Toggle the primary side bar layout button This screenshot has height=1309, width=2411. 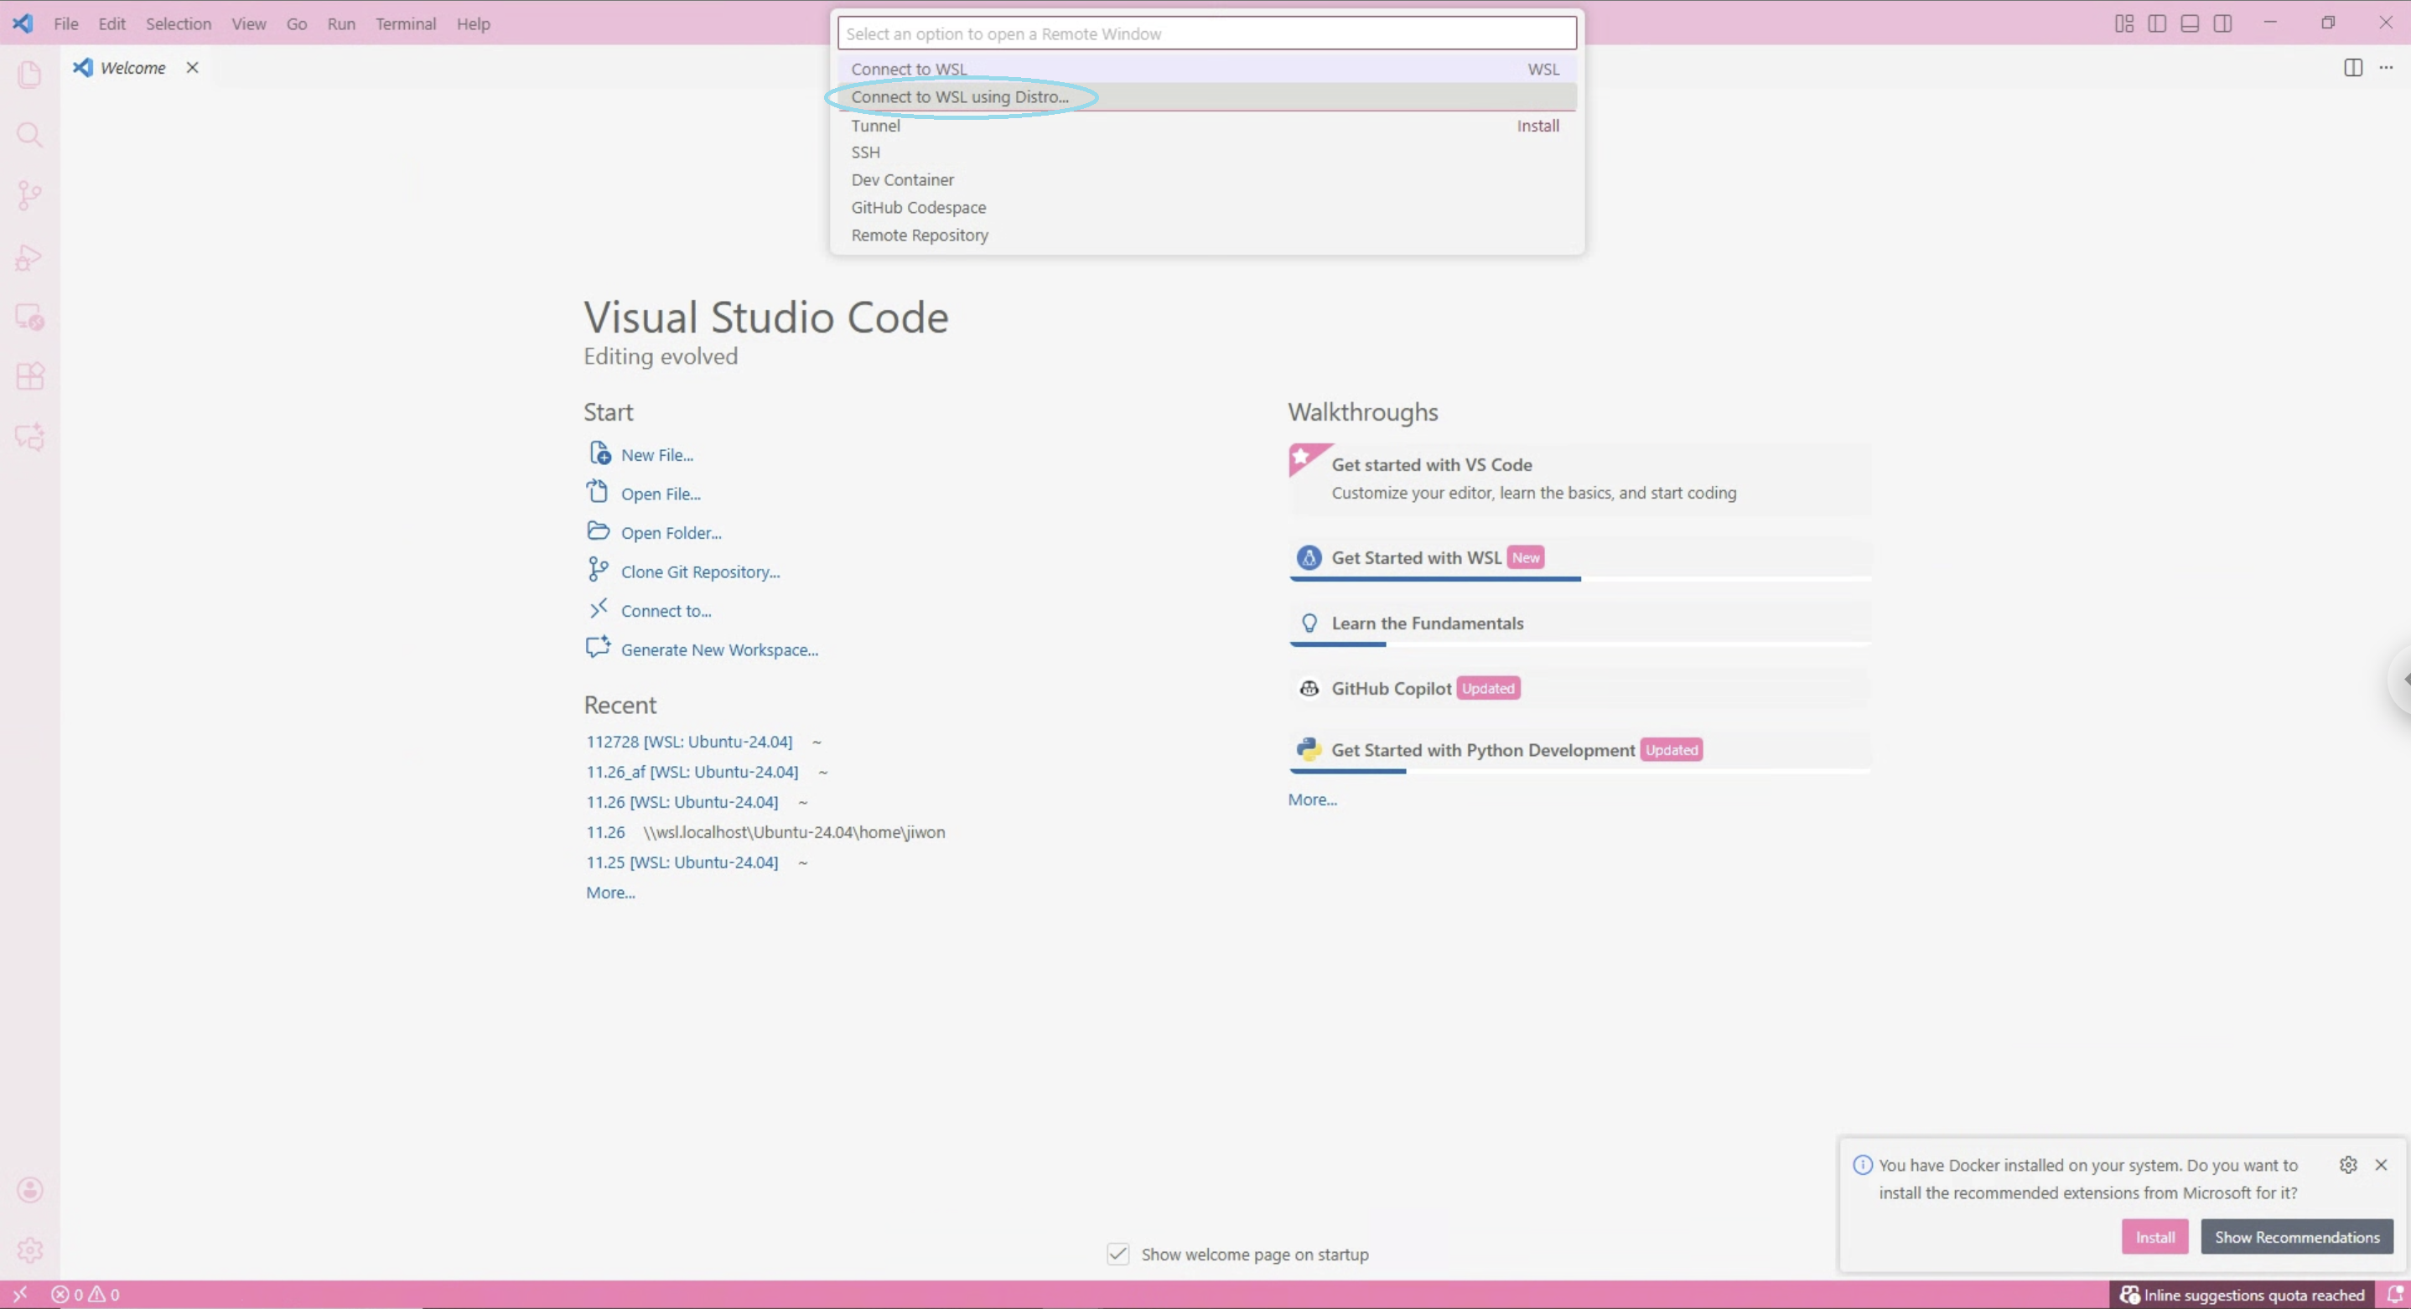tap(2156, 23)
